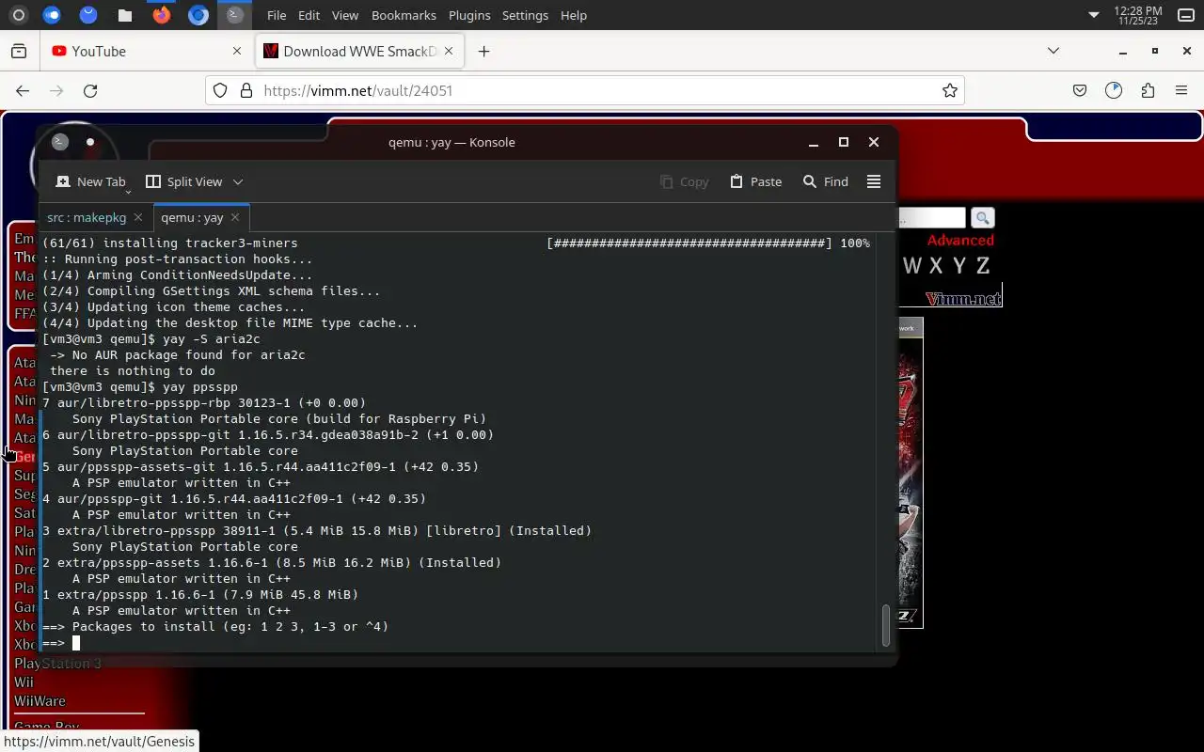
Task: Click New Tab in Konsole toolbar
Action: [90, 181]
